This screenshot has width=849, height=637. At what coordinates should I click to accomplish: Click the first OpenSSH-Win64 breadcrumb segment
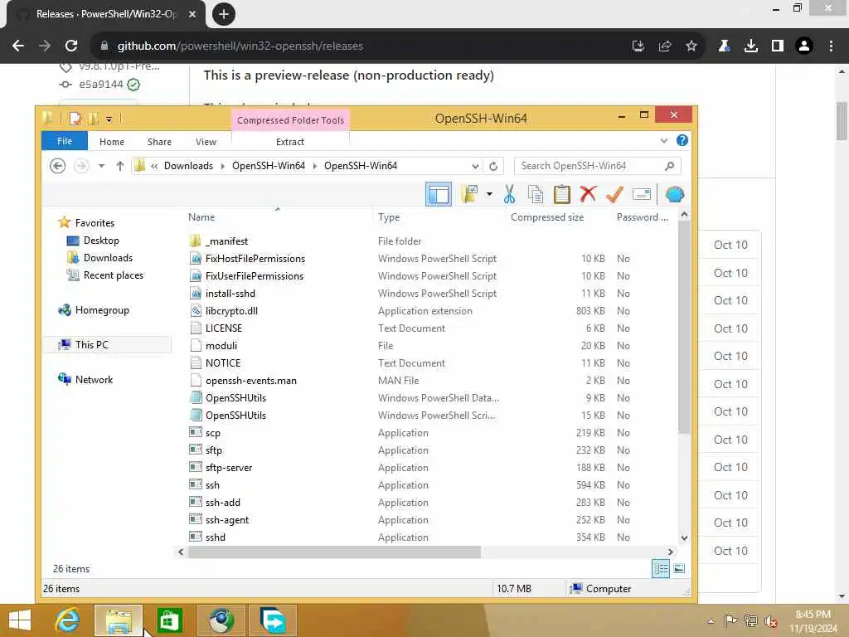(269, 166)
